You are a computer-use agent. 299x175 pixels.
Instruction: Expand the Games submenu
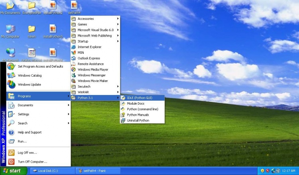(x=95, y=24)
